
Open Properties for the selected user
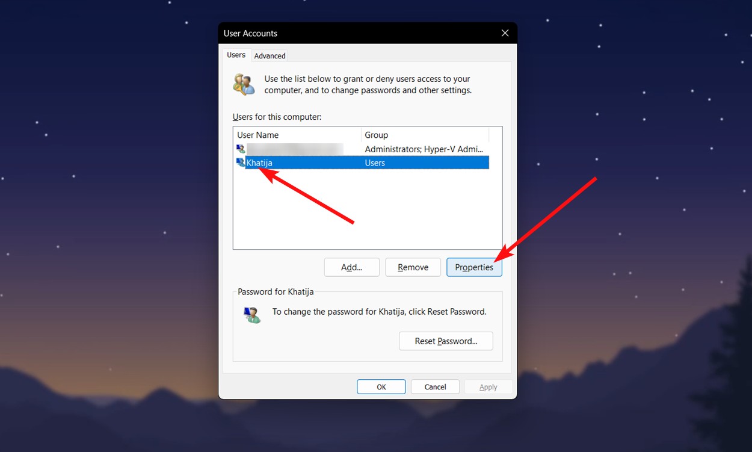(474, 267)
